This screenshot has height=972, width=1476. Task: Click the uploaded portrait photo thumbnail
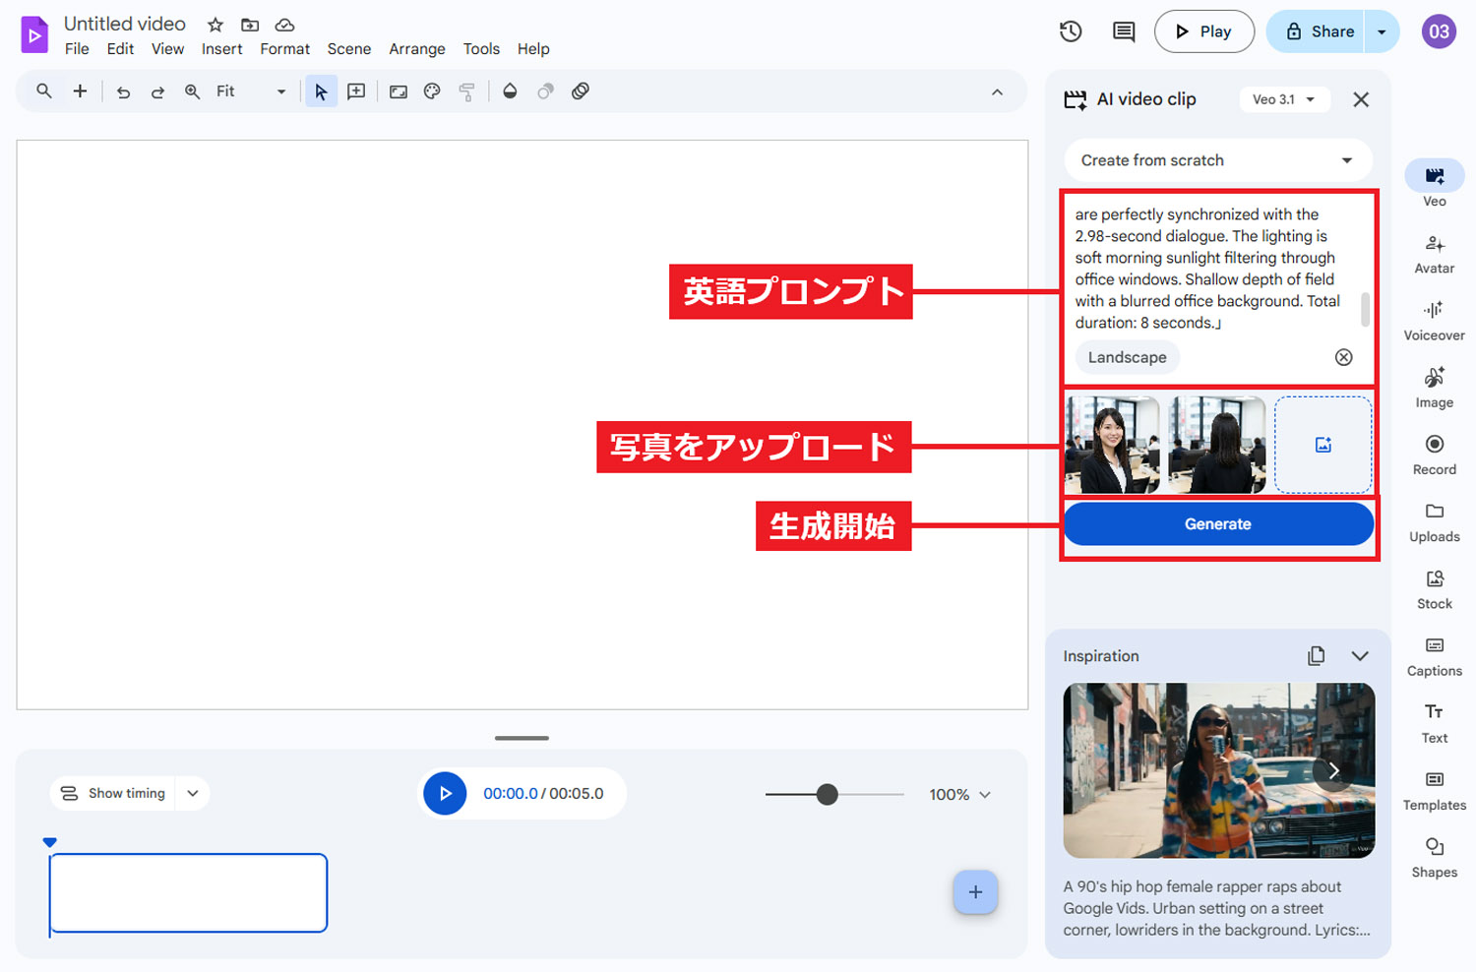pos(1112,445)
